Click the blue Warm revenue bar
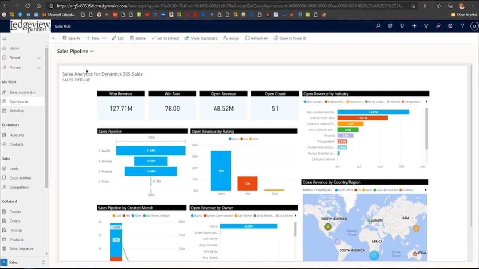The image size is (479, 269). tap(221, 171)
